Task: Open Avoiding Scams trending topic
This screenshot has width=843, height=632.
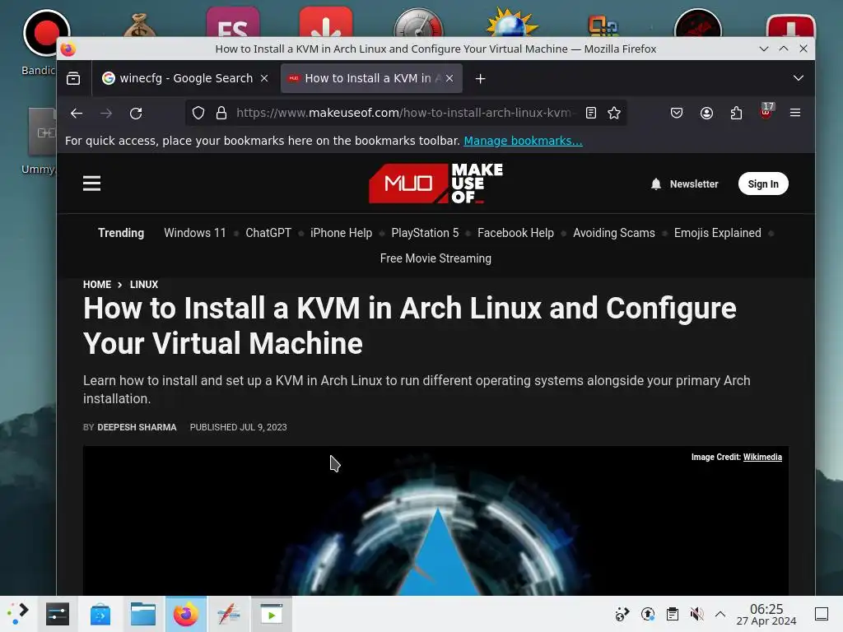Action: [x=614, y=233]
